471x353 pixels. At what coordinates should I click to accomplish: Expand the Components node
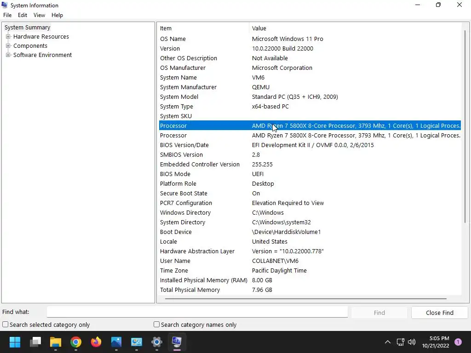tap(8, 46)
